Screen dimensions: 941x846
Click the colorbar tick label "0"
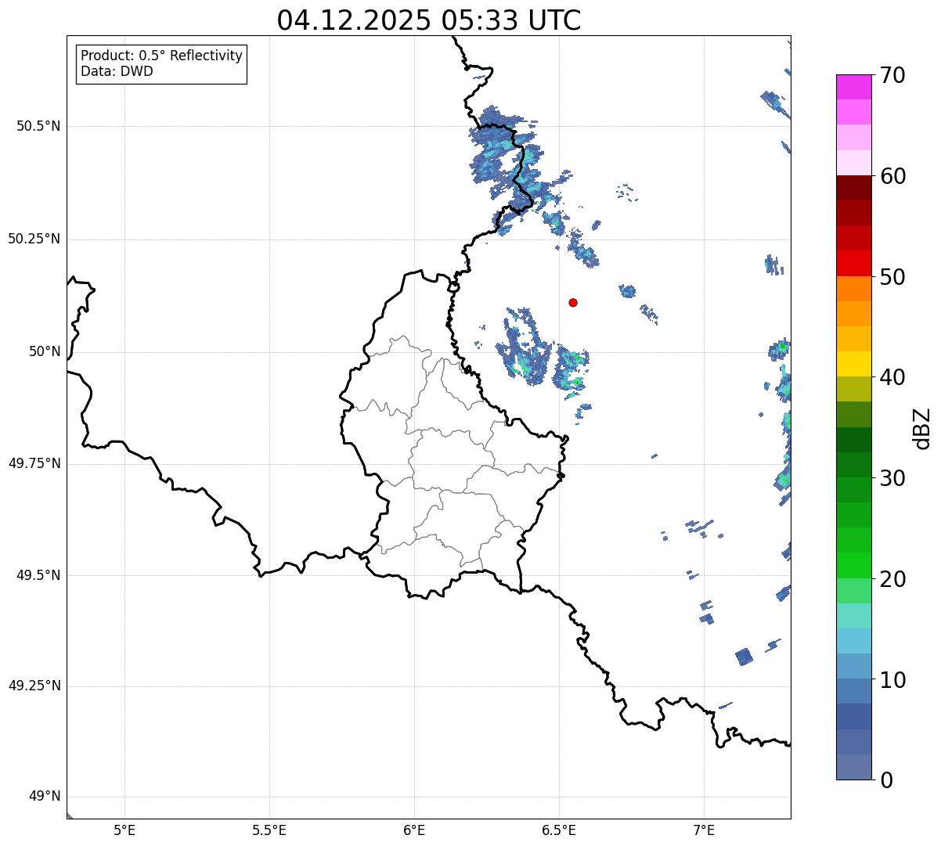[886, 780]
